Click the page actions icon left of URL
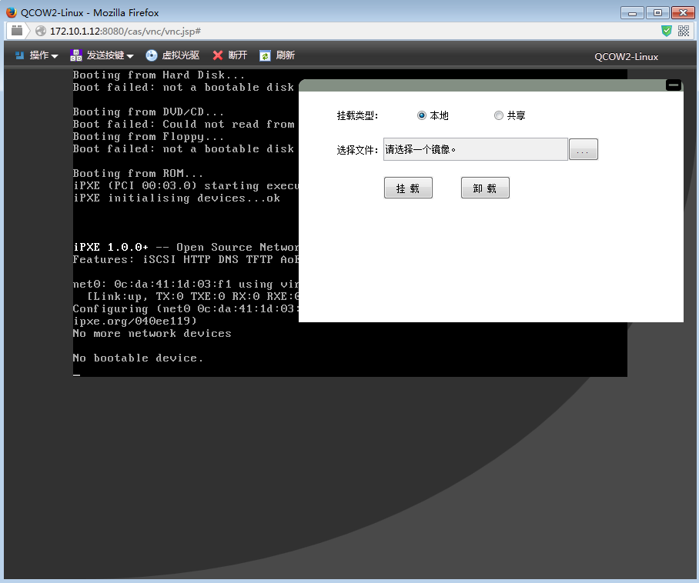 17,31
